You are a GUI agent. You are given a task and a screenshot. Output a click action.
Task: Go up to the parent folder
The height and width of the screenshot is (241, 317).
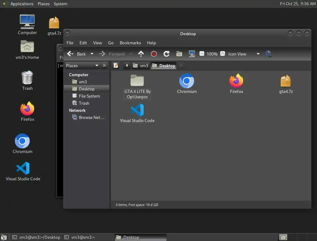point(141,54)
